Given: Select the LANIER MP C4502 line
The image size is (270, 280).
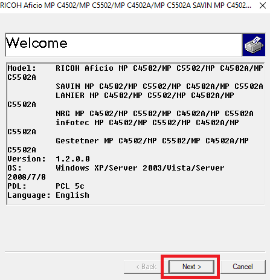Looking at the screenshot, I should (x=145, y=96).
